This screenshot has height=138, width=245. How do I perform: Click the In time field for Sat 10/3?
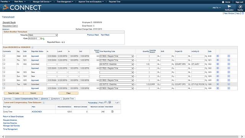(52, 72)
